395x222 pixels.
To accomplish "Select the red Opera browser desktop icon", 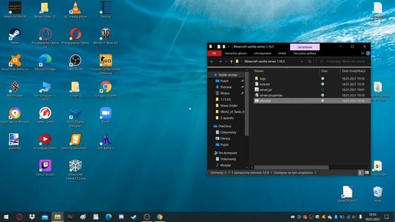I will click(75, 36).
